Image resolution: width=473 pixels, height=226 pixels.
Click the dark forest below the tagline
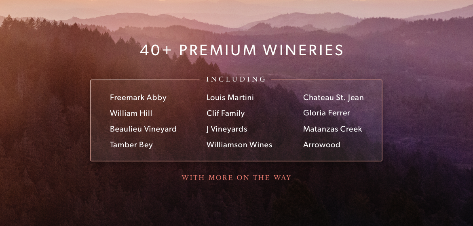click(236, 206)
